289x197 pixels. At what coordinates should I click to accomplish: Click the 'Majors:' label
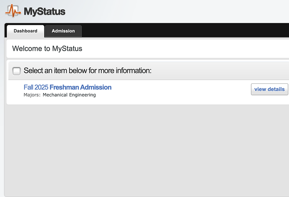click(32, 95)
